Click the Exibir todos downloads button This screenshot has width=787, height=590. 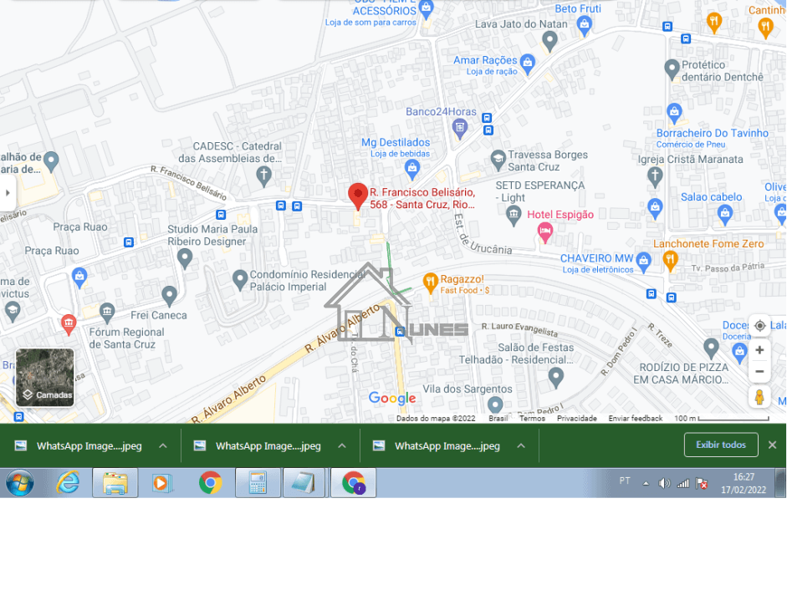pos(721,445)
